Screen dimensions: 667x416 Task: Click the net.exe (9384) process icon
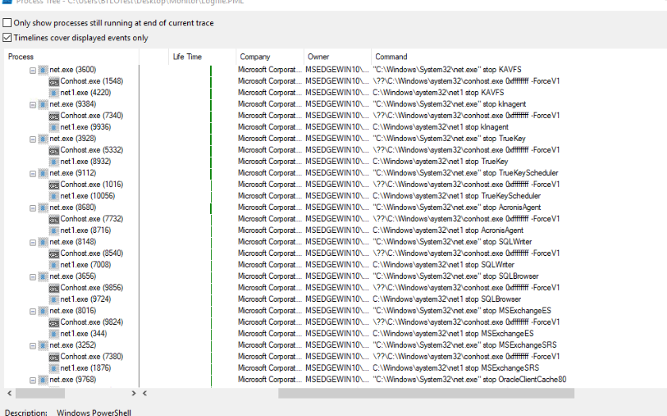coord(43,104)
